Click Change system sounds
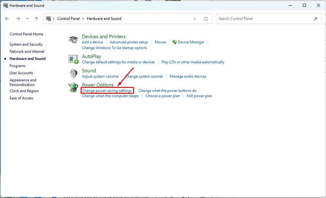Viewport: 326px width, 198px height. click(x=144, y=76)
